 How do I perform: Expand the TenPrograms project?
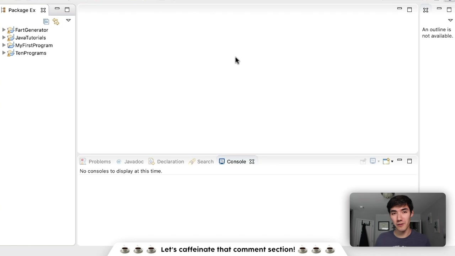[x=4, y=53]
